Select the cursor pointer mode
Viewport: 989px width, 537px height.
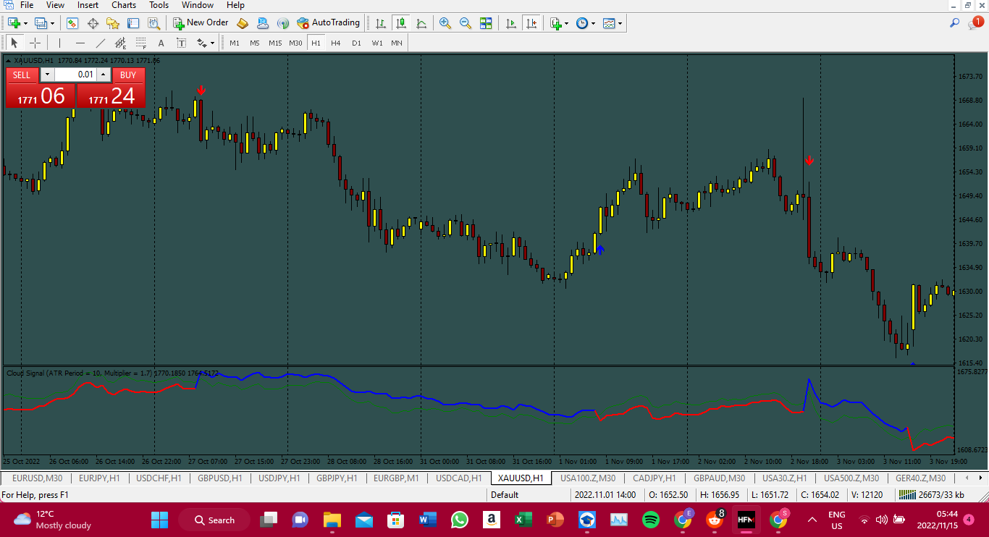coord(14,43)
